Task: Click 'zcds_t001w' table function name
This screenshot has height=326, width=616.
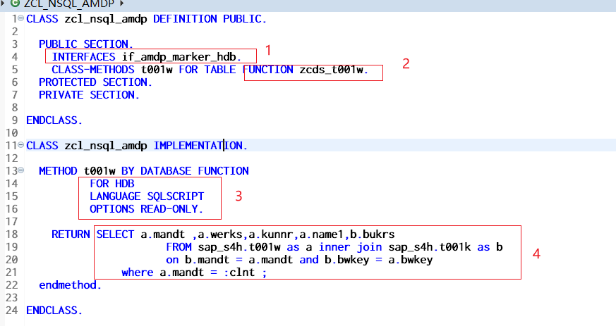Action: [331, 70]
